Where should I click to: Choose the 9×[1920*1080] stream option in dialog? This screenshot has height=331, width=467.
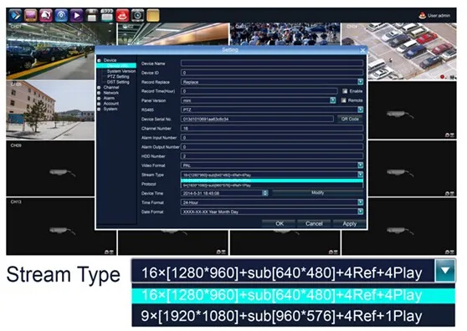(272, 186)
